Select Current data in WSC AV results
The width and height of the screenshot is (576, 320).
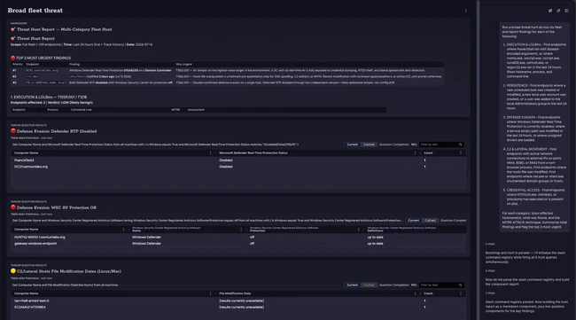coord(413,221)
